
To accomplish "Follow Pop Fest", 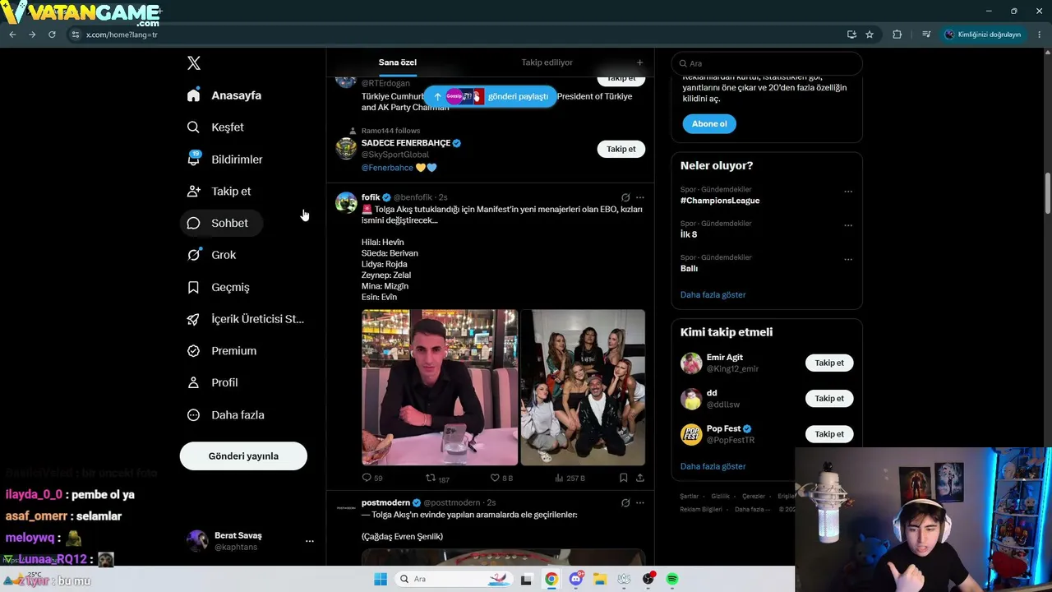I will pos(829,433).
